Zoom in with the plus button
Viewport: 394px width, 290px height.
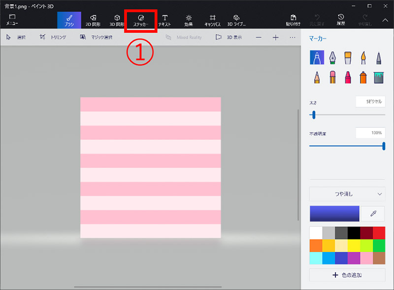[x=275, y=37]
